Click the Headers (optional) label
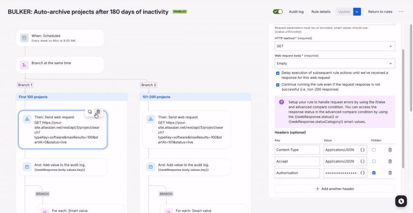Screen dimensions: 413x213 pos(290,132)
